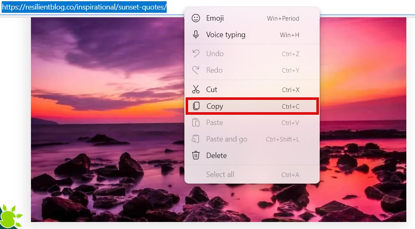Click the Cut scissors icon
Screen dimensions: 415x229
coord(196,90)
